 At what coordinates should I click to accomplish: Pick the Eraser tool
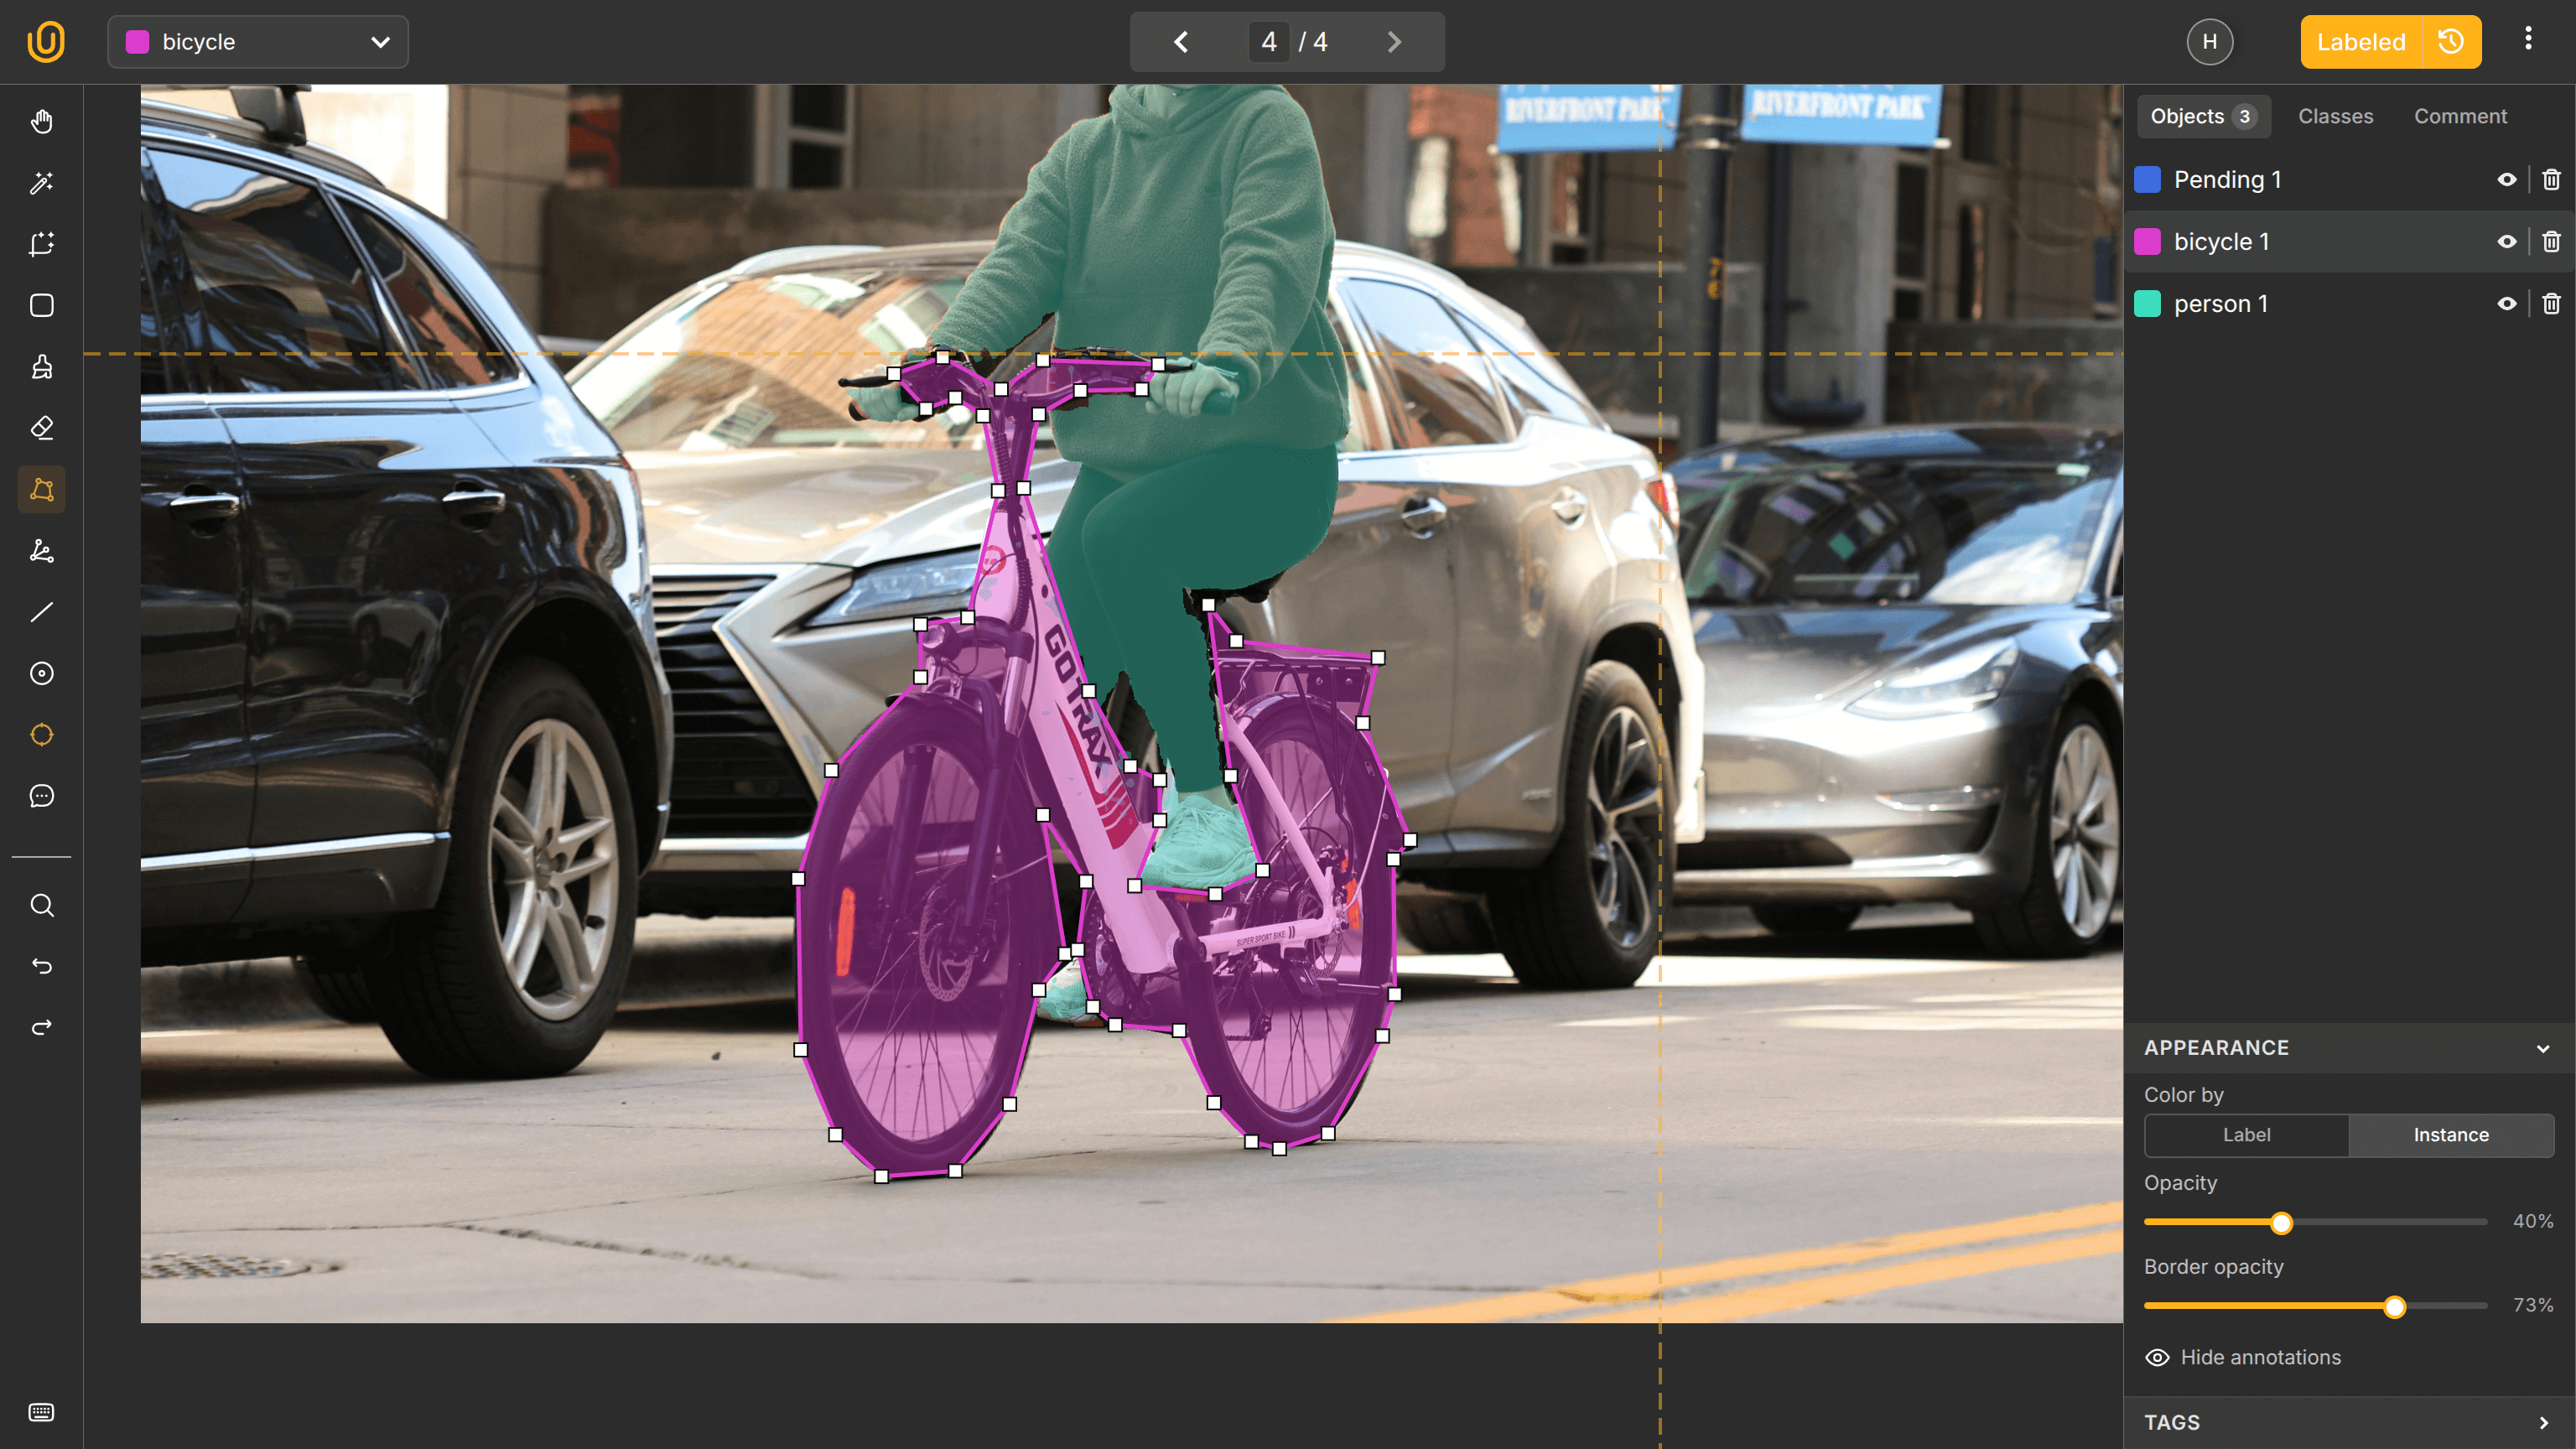(x=42, y=428)
